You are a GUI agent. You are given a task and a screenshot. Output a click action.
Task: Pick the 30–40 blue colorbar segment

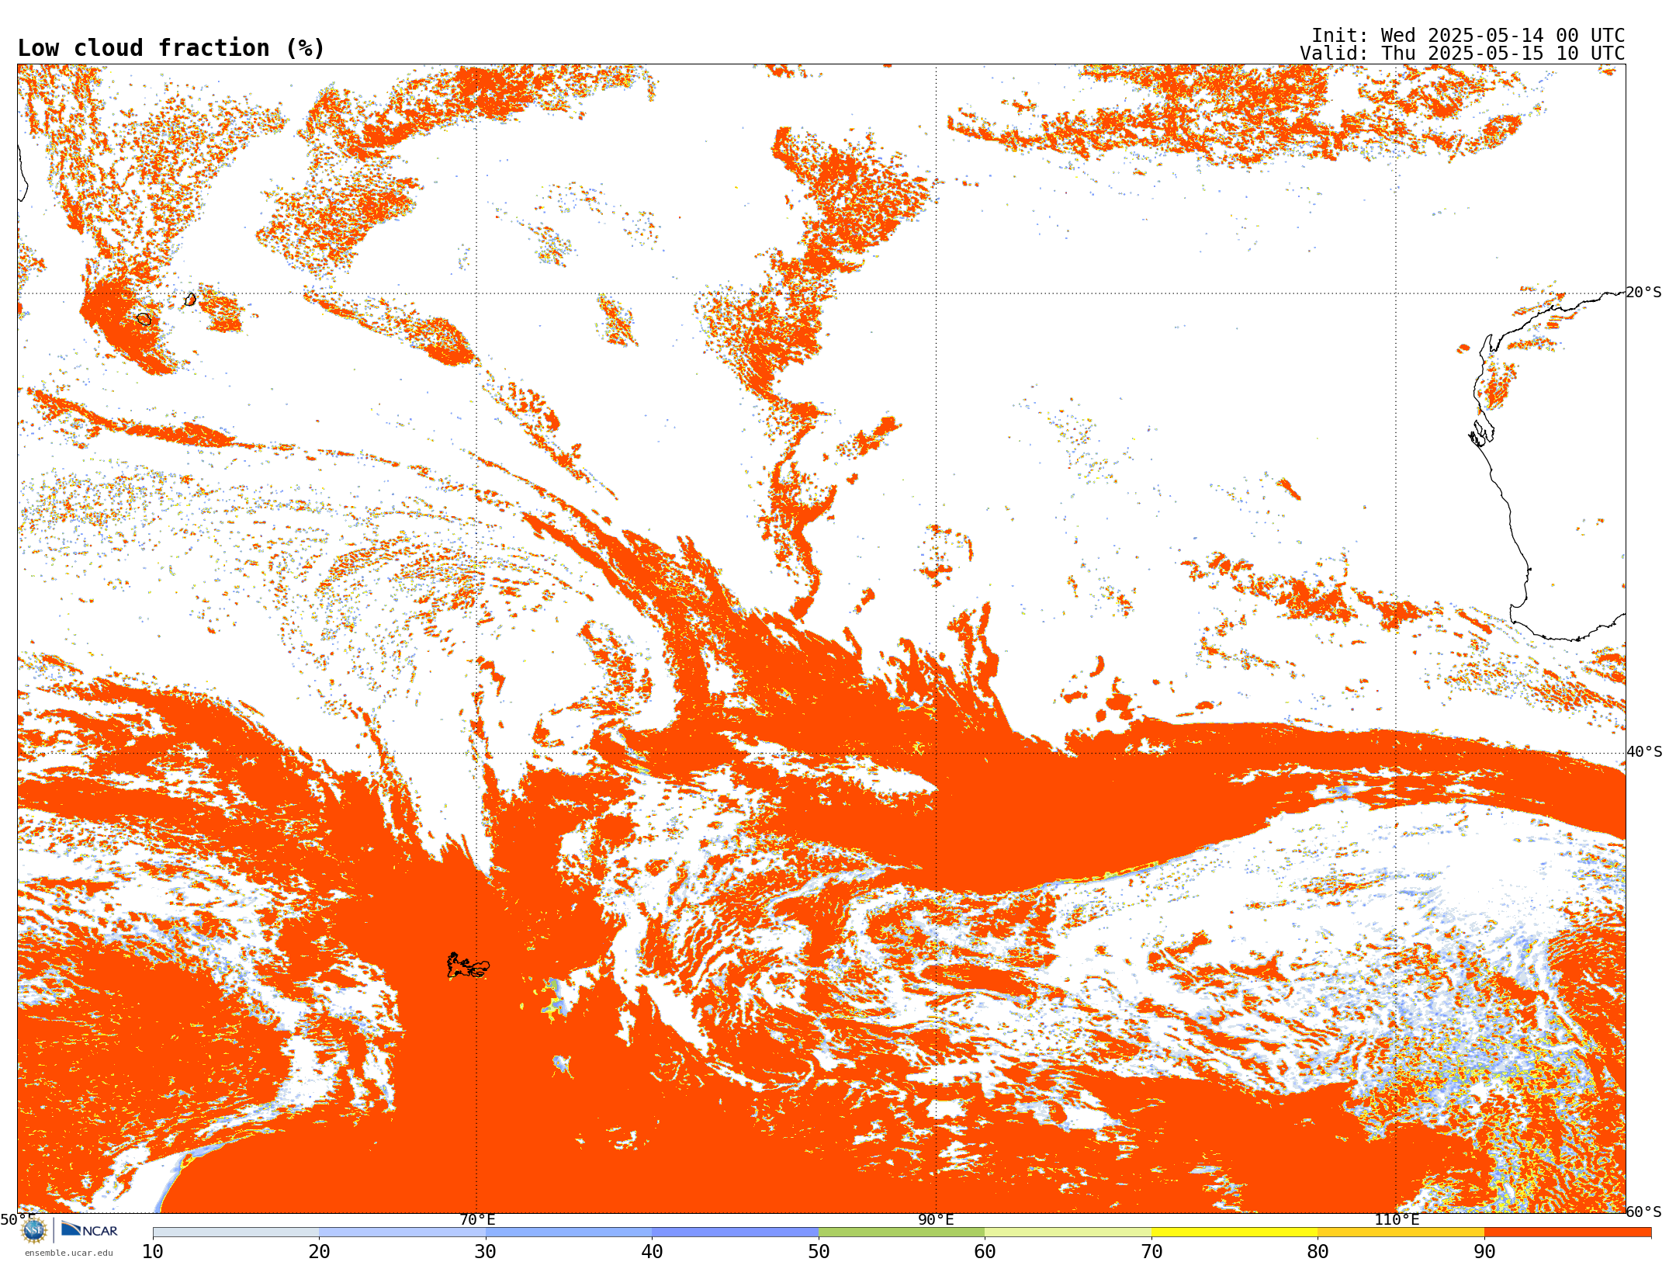(x=569, y=1233)
